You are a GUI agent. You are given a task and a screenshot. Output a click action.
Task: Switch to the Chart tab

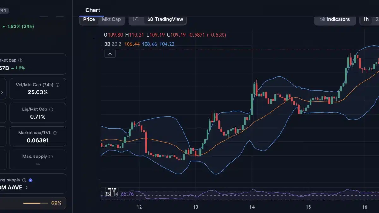tap(92, 10)
